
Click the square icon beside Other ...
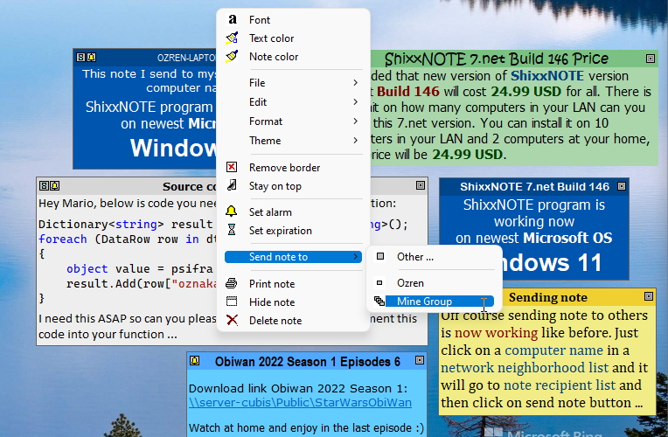[380, 256]
